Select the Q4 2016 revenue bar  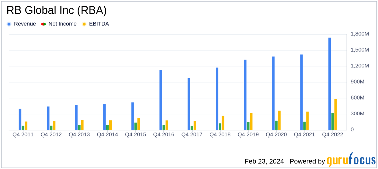pos(161,100)
